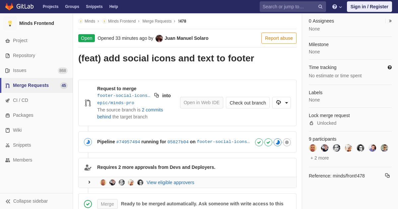Click the GitLab logo in the header

[x=19, y=7]
